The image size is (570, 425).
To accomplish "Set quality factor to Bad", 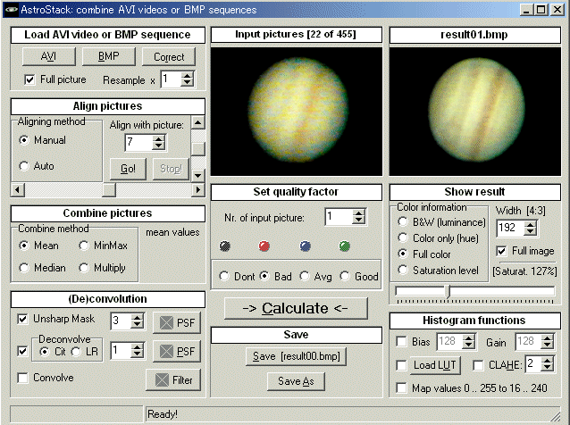I will (264, 276).
